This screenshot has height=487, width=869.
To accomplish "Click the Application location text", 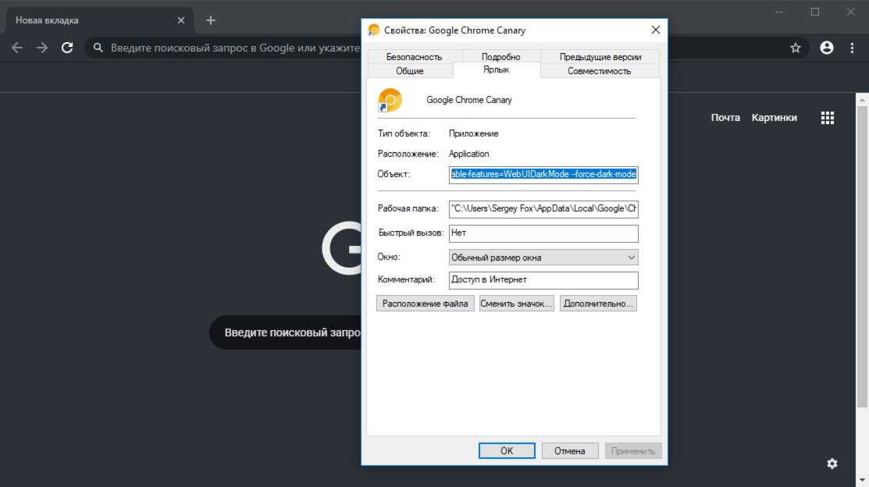I will (469, 154).
